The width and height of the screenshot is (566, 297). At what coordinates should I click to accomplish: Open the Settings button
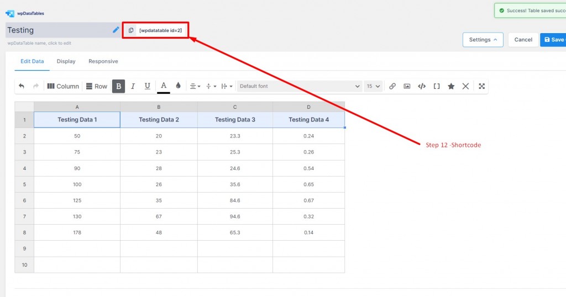pos(483,40)
